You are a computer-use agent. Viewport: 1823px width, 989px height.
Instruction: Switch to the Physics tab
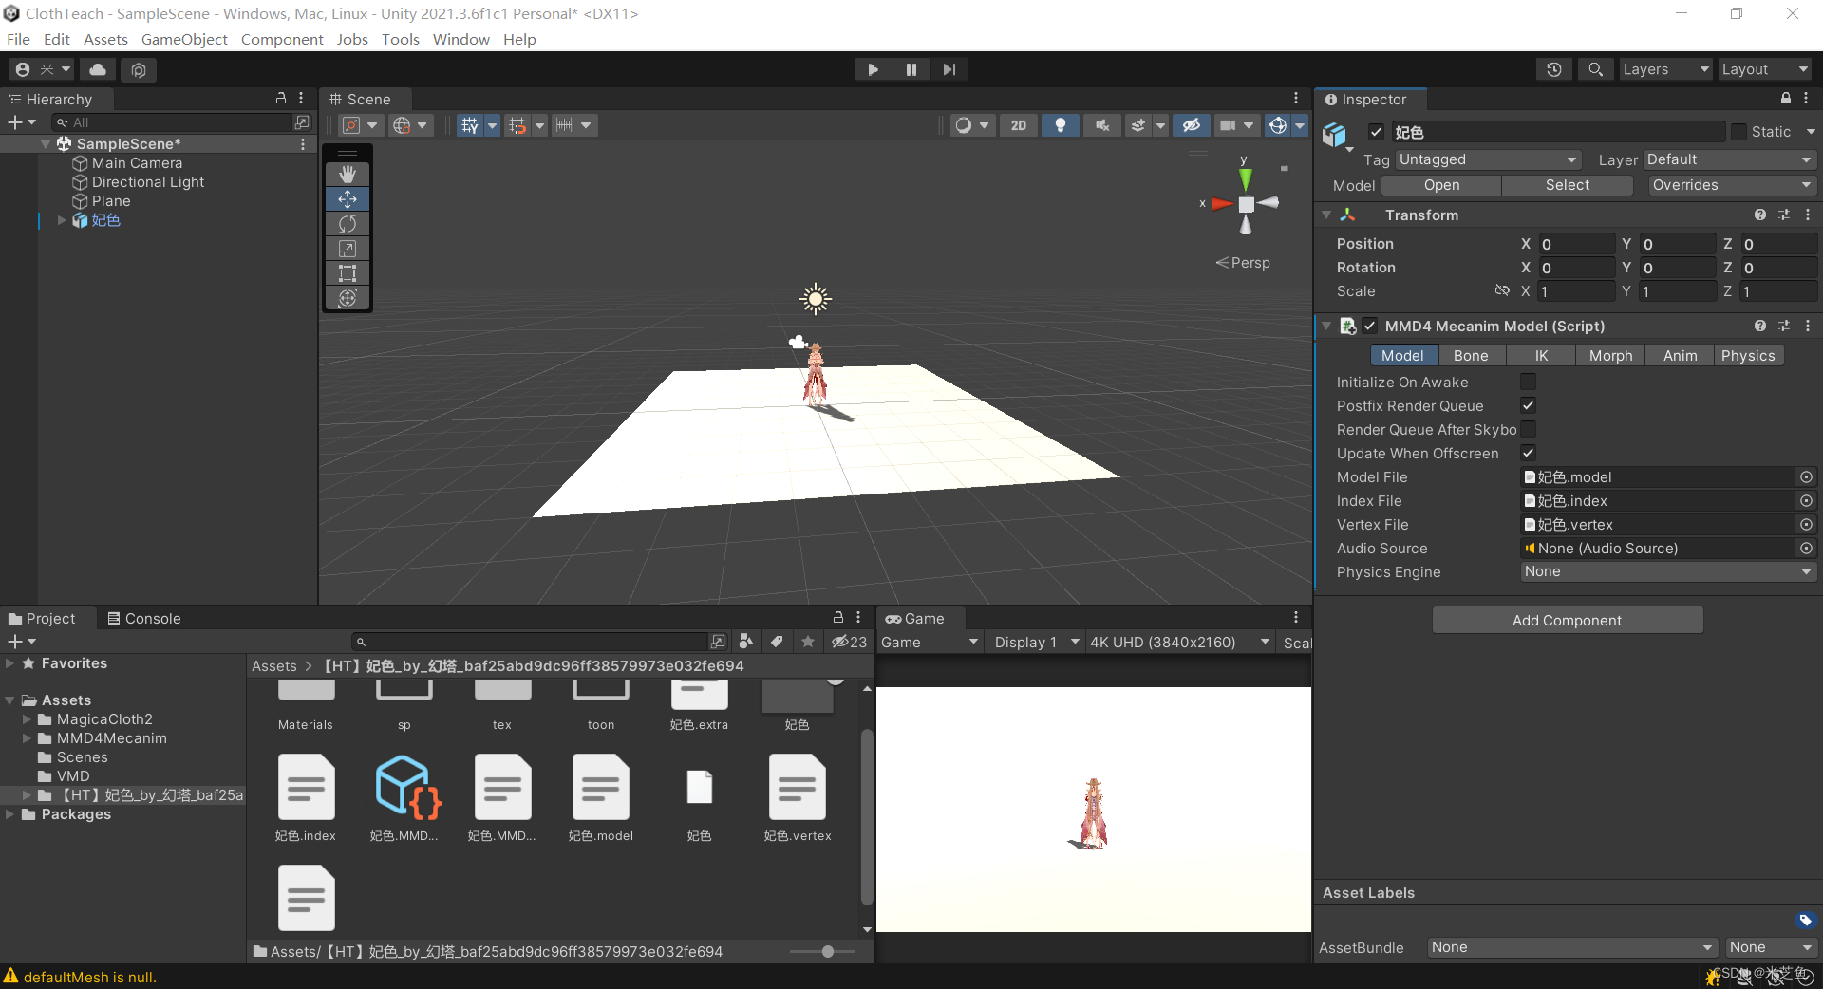(1748, 355)
